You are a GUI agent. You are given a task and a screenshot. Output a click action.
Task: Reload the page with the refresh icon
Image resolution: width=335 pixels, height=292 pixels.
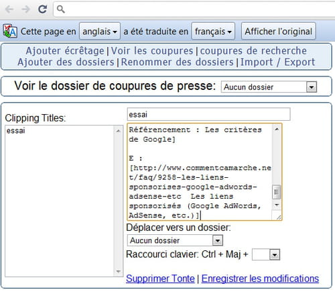pos(42,9)
